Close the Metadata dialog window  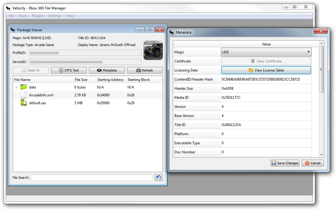tap(321, 31)
